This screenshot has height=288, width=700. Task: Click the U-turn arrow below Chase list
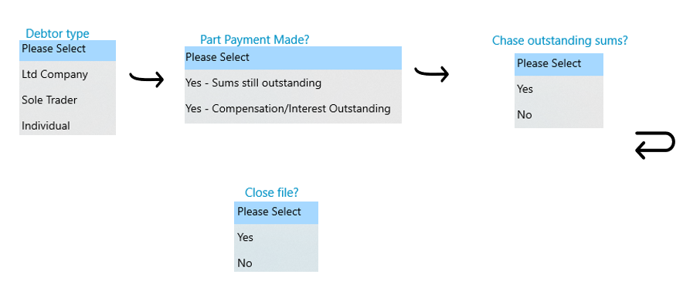click(x=655, y=145)
